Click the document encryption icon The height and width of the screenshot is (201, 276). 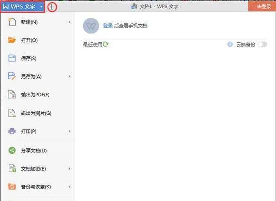coord(12,169)
